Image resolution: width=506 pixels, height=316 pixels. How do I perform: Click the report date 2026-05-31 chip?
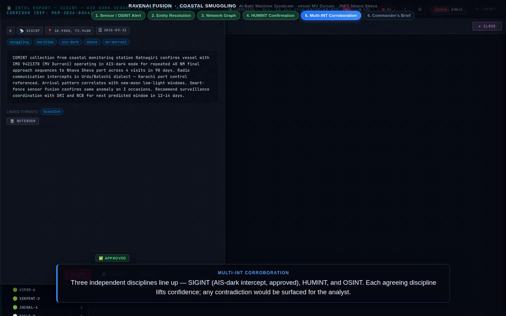tap(113, 30)
